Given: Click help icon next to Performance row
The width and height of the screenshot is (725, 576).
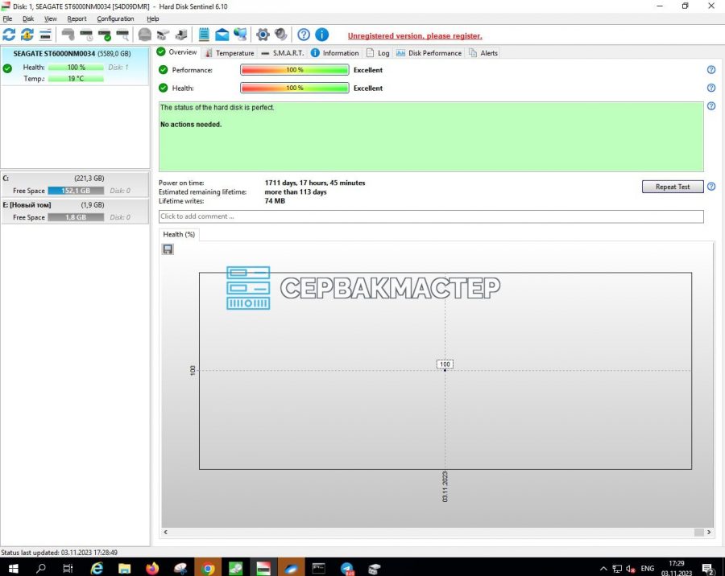Looking at the screenshot, I should click(x=711, y=70).
